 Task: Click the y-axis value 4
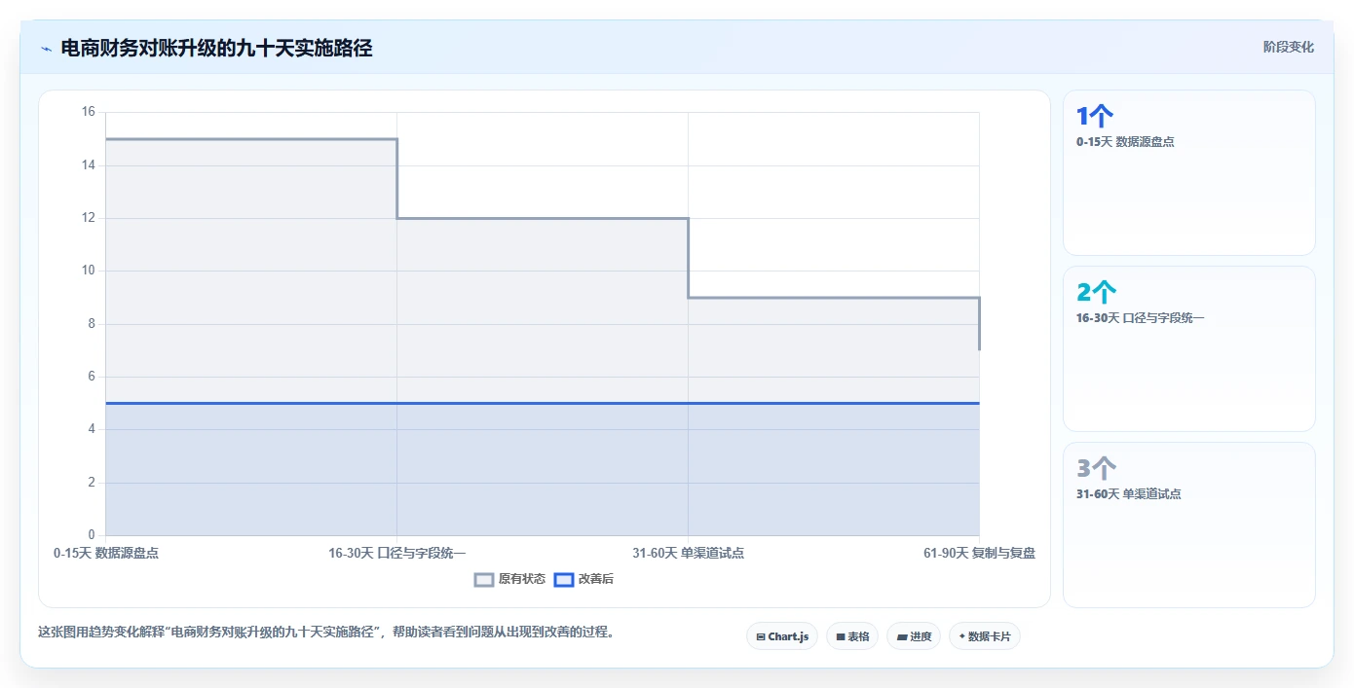pyautogui.click(x=92, y=429)
